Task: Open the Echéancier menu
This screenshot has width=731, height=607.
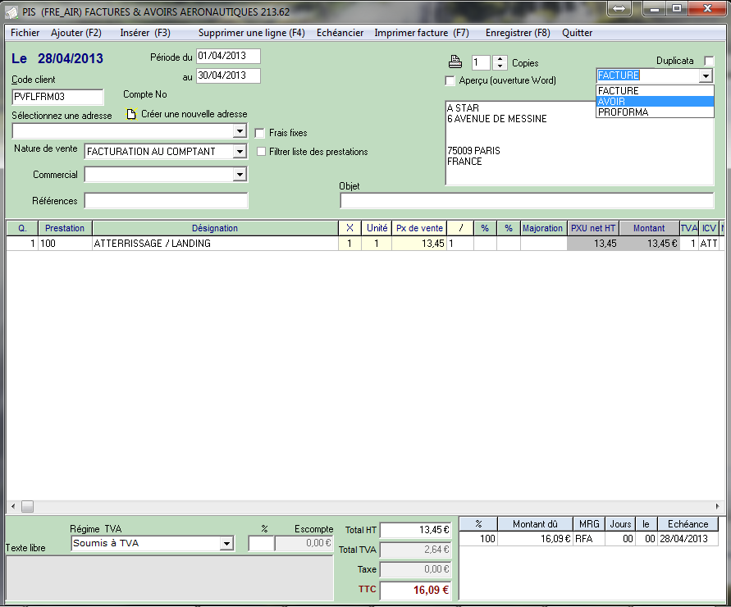Action: coord(340,33)
